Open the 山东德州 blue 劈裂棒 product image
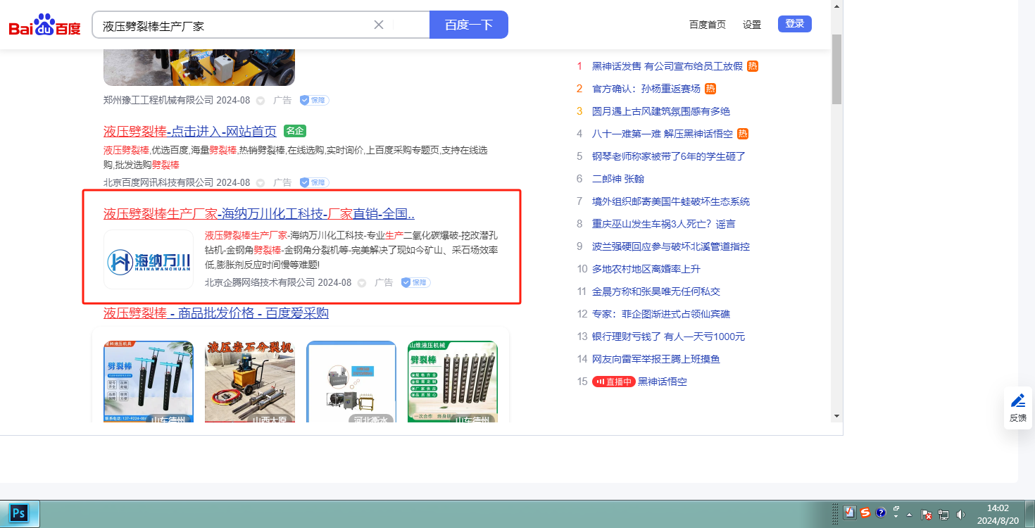1035x528 pixels. click(149, 382)
